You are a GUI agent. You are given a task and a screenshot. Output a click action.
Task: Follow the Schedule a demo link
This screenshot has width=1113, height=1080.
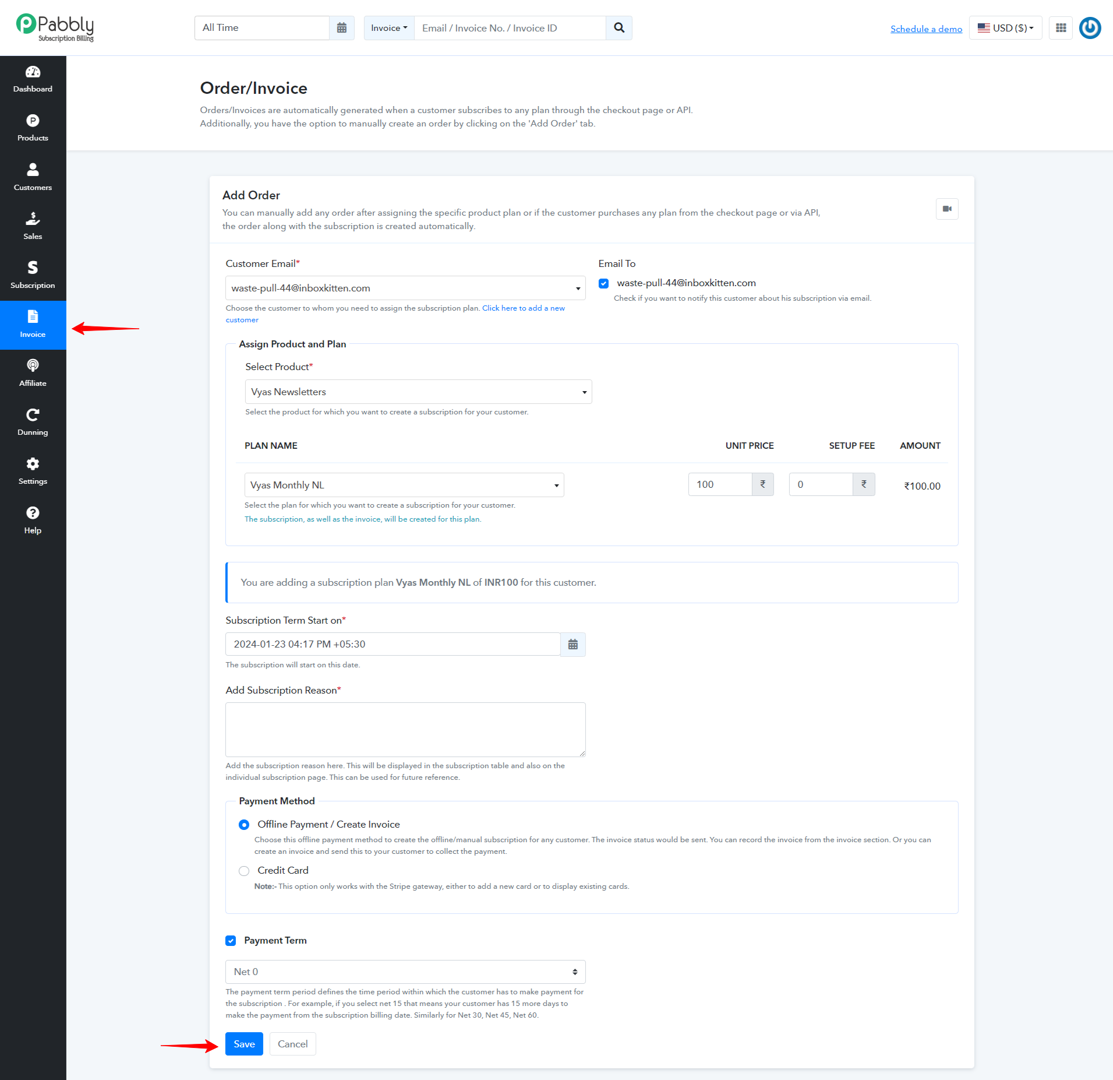pyautogui.click(x=926, y=29)
